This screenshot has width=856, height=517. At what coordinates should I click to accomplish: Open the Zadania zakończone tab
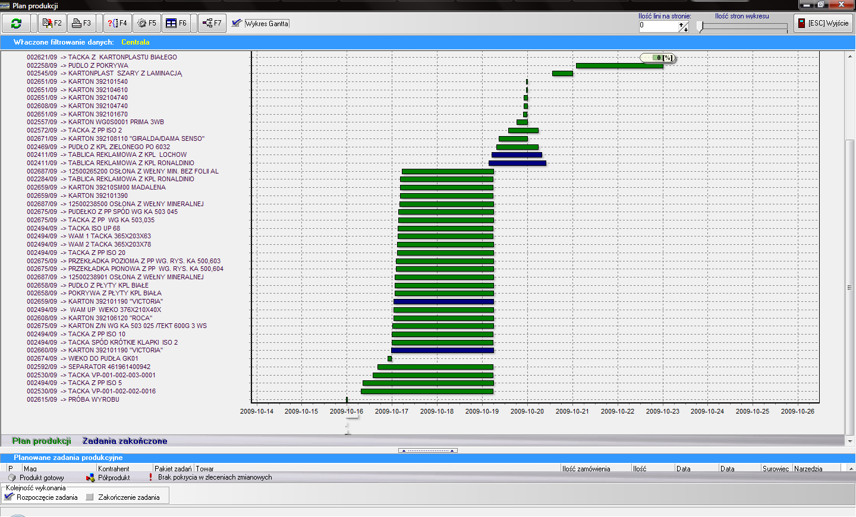coord(125,441)
